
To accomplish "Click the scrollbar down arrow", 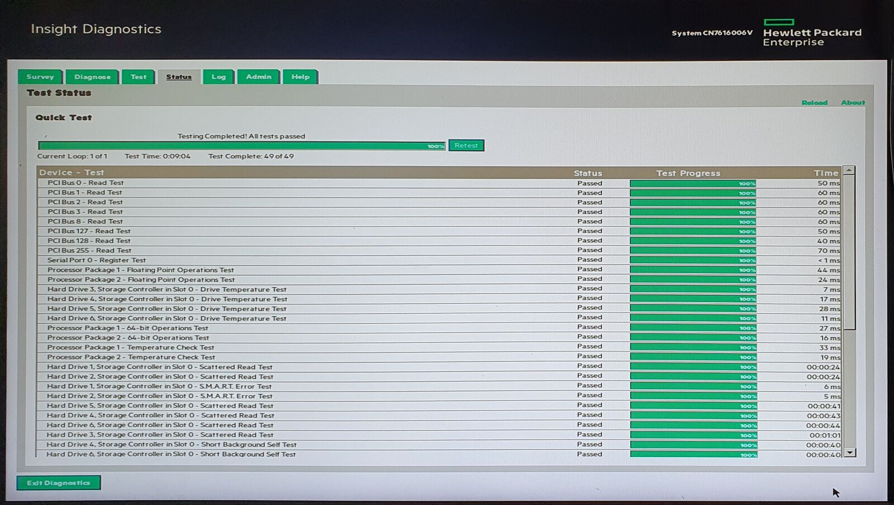I will (849, 452).
